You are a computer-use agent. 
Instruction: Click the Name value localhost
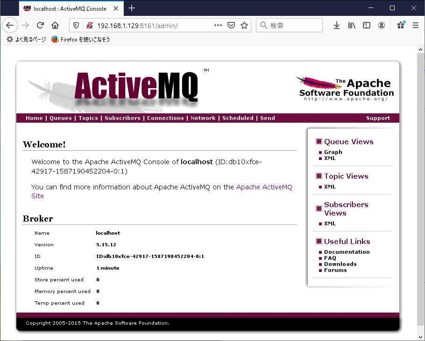tap(108, 233)
